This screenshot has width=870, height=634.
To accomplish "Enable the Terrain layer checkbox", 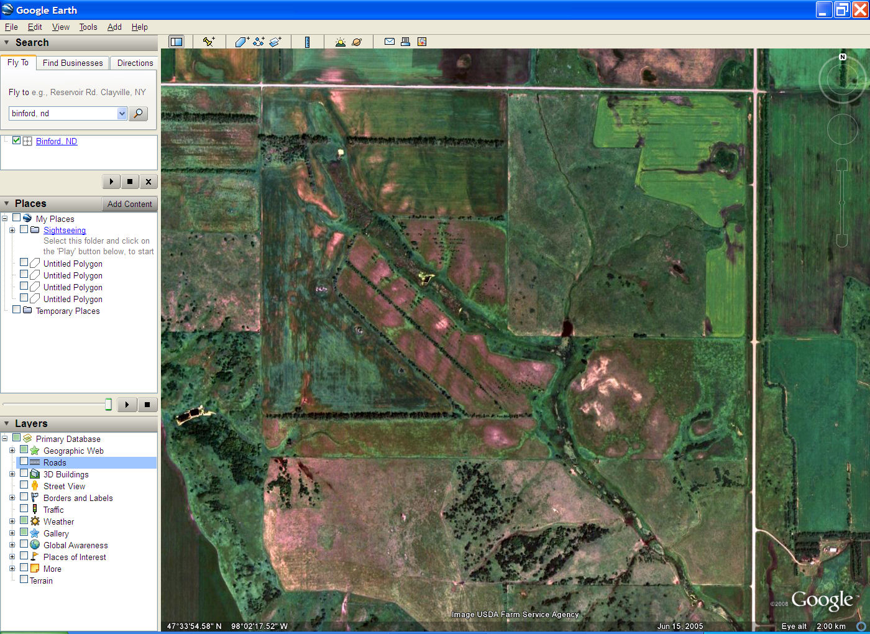I will tap(24, 580).
